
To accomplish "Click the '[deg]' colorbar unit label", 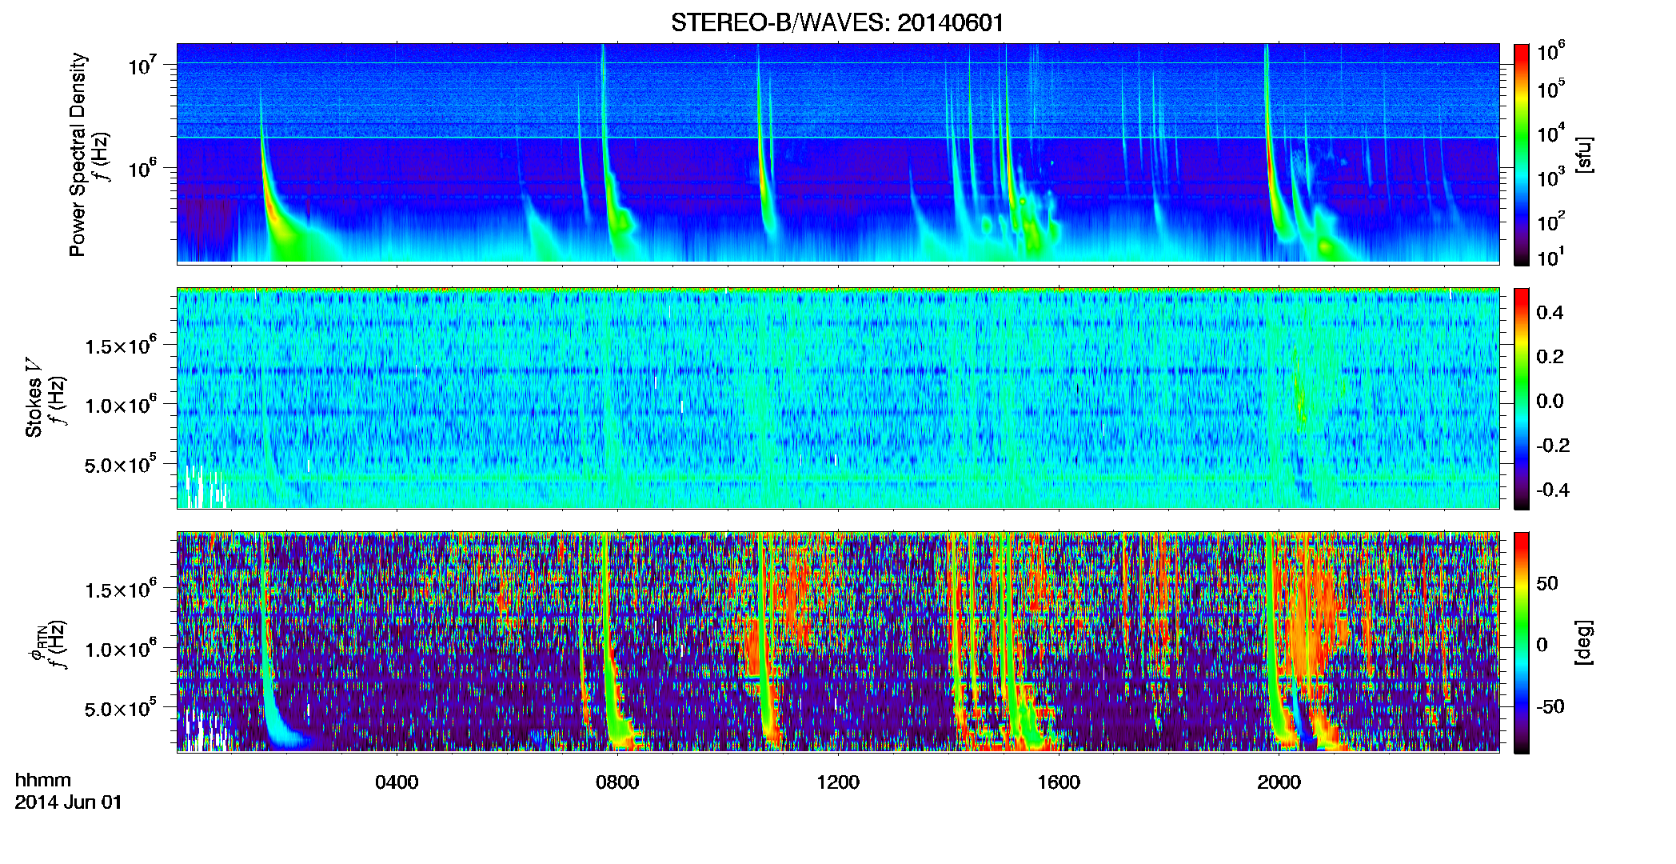I will [x=1584, y=642].
